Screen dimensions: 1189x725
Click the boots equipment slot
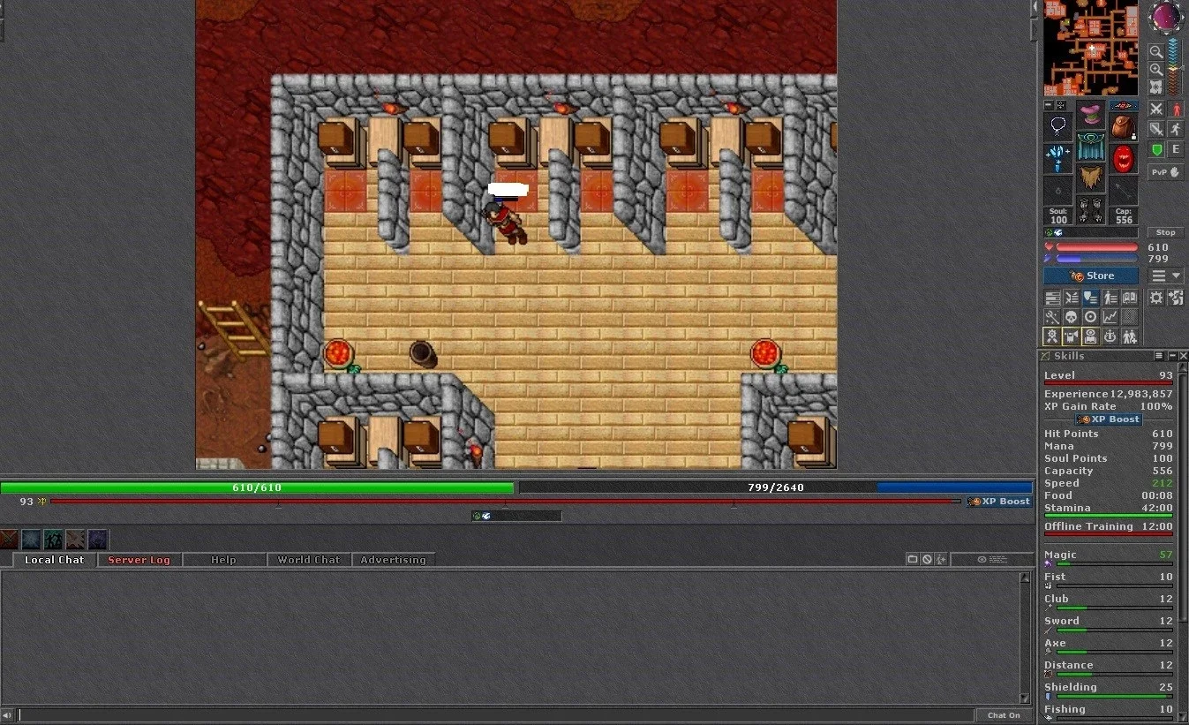tap(1090, 208)
